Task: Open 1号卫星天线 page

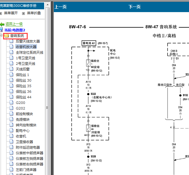Action: pos(25,58)
